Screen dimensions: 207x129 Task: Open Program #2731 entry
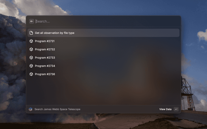(x=103, y=41)
